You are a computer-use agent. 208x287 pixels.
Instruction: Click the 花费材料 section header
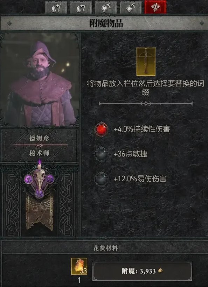(x=105, y=248)
